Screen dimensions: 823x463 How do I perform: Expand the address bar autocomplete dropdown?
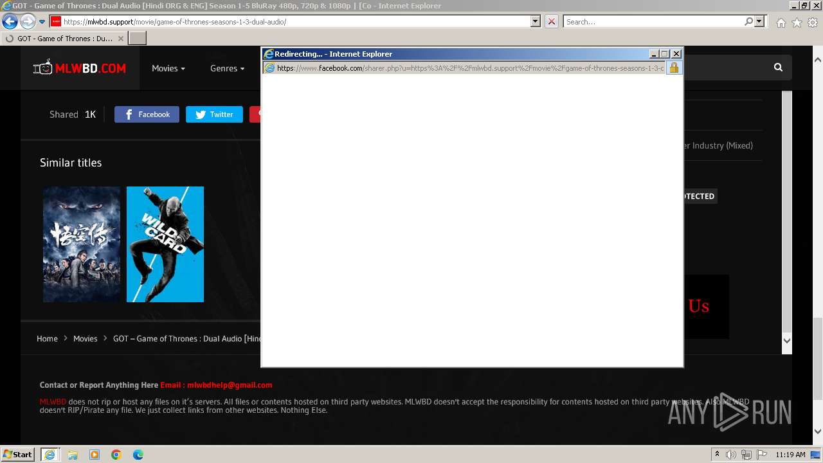(536, 22)
